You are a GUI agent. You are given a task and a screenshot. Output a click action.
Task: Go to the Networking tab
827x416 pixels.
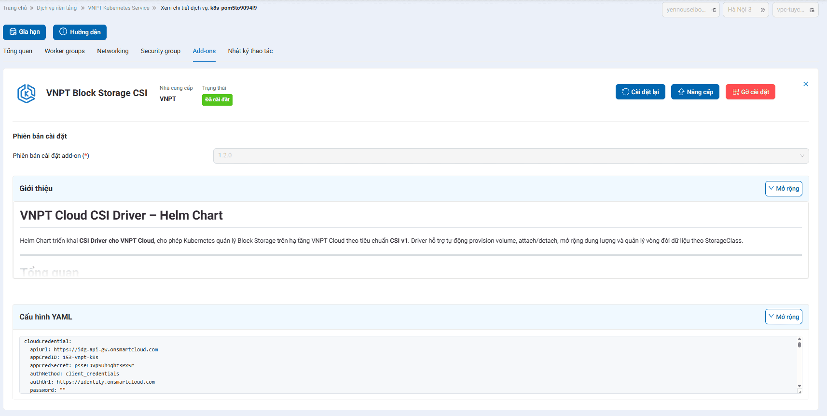tap(112, 51)
